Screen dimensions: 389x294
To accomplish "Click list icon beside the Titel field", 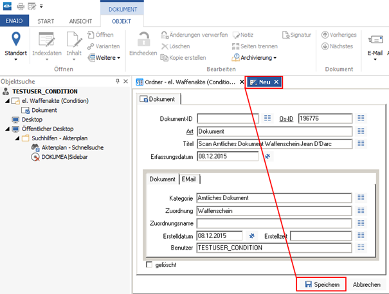I will 361,143.
